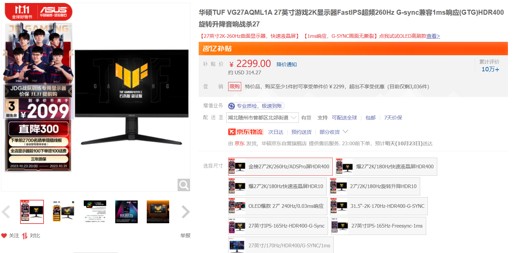Click the 限购 tag

click(x=235, y=87)
